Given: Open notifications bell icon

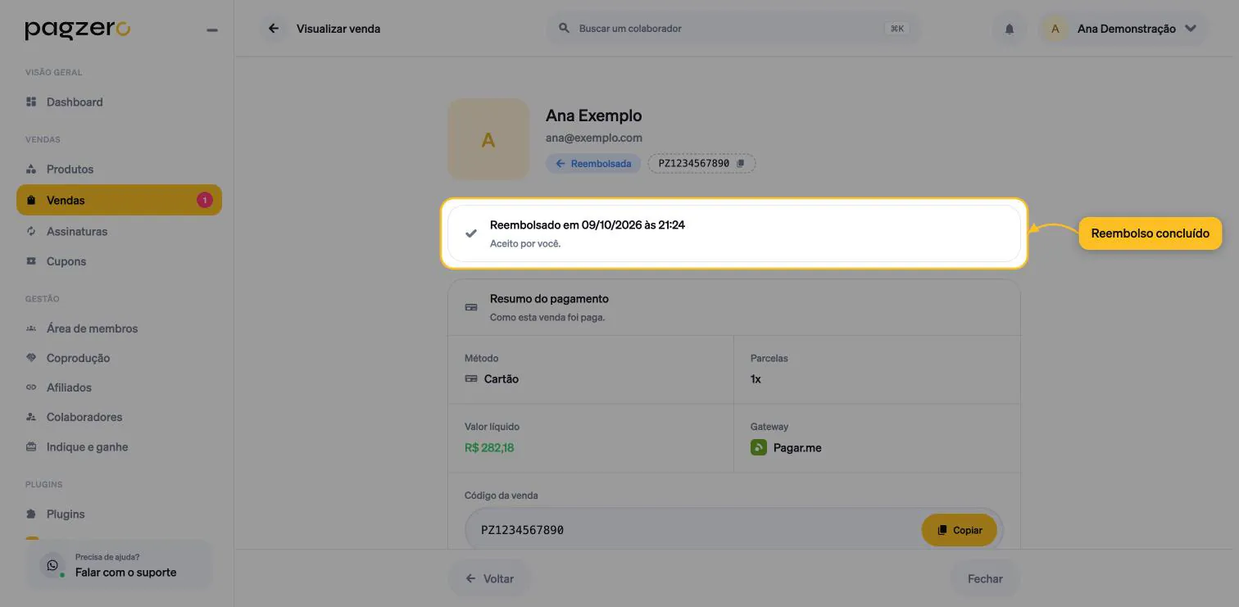Looking at the screenshot, I should tap(1010, 29).
